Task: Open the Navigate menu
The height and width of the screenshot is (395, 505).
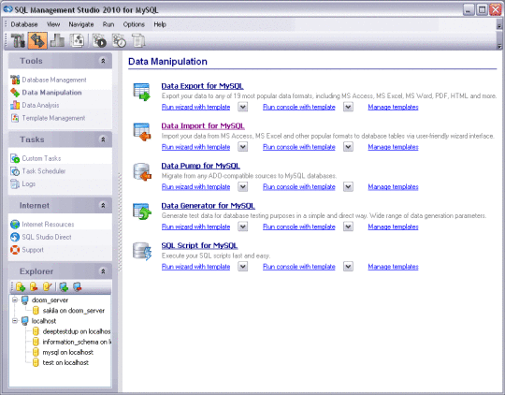Action: (x=80, y=24)
